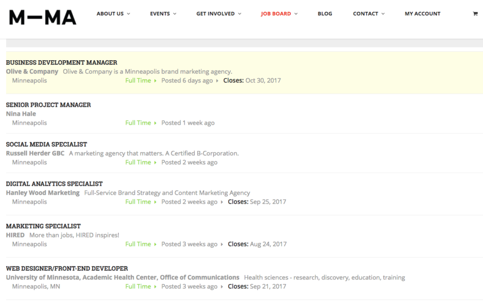Click Full Time tag on Digital Analytics Specialist

138,202
